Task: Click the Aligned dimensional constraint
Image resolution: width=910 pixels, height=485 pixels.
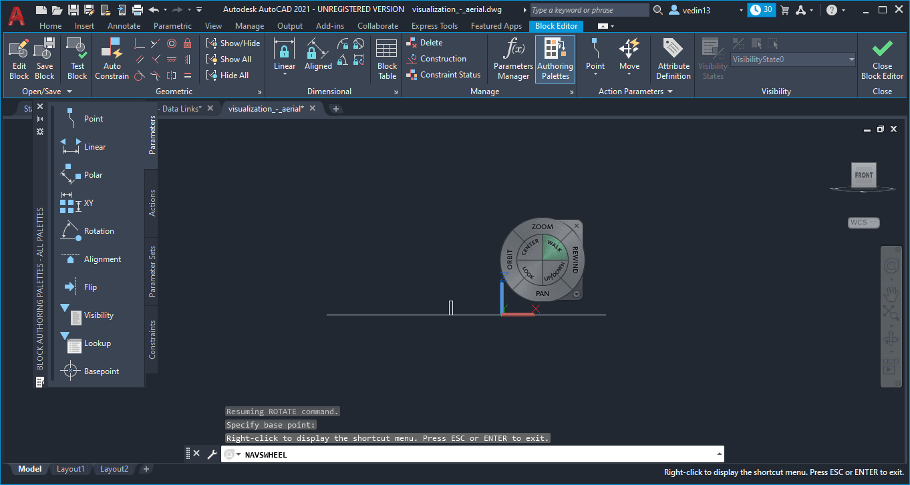Action: tap(318, 54)
